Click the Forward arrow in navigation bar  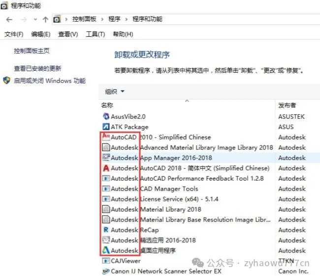click(24, 20)
